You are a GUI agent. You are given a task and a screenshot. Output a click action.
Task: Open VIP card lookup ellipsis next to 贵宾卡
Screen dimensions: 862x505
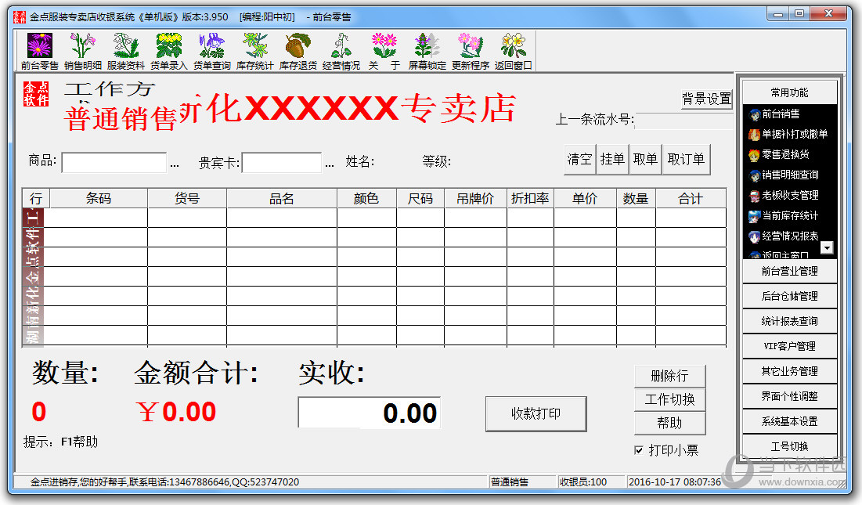(x=330, y=164)
